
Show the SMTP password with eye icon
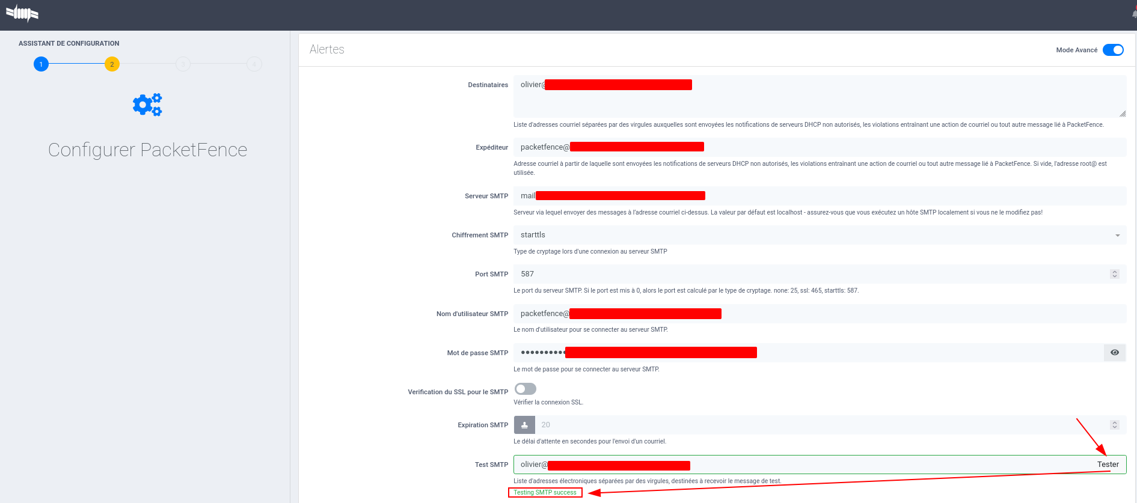point(1115,353)
